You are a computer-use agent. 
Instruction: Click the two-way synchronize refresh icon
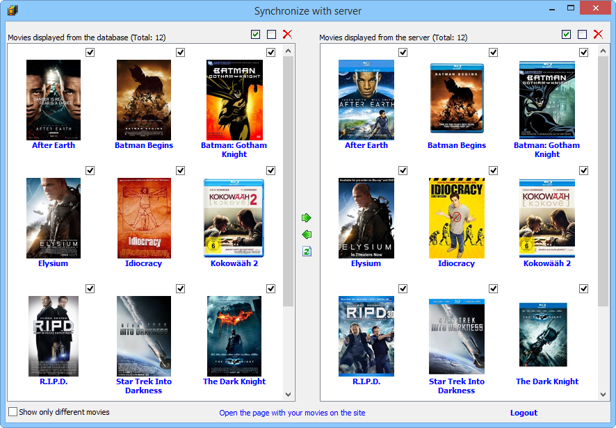[x=307, y=252]
